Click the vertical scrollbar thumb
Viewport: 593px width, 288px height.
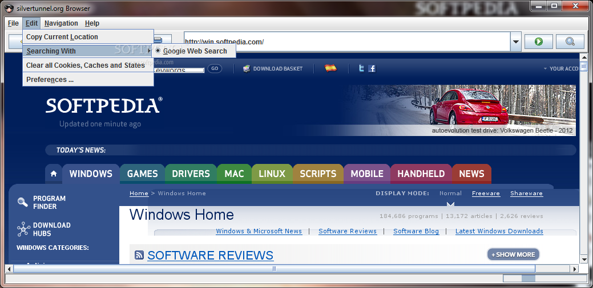pyautogui.click(x=583, y=67)
